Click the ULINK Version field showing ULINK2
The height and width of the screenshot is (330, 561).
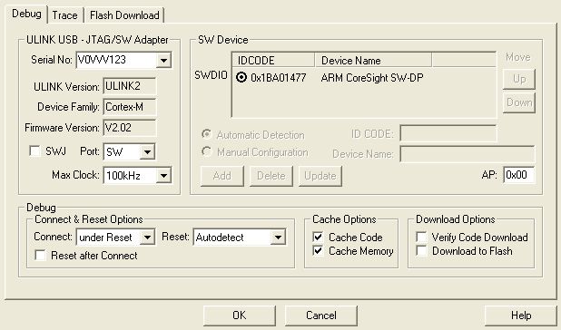coord(130,86)
